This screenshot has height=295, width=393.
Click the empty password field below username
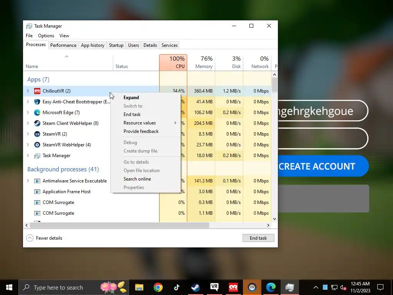pos(323,138)
